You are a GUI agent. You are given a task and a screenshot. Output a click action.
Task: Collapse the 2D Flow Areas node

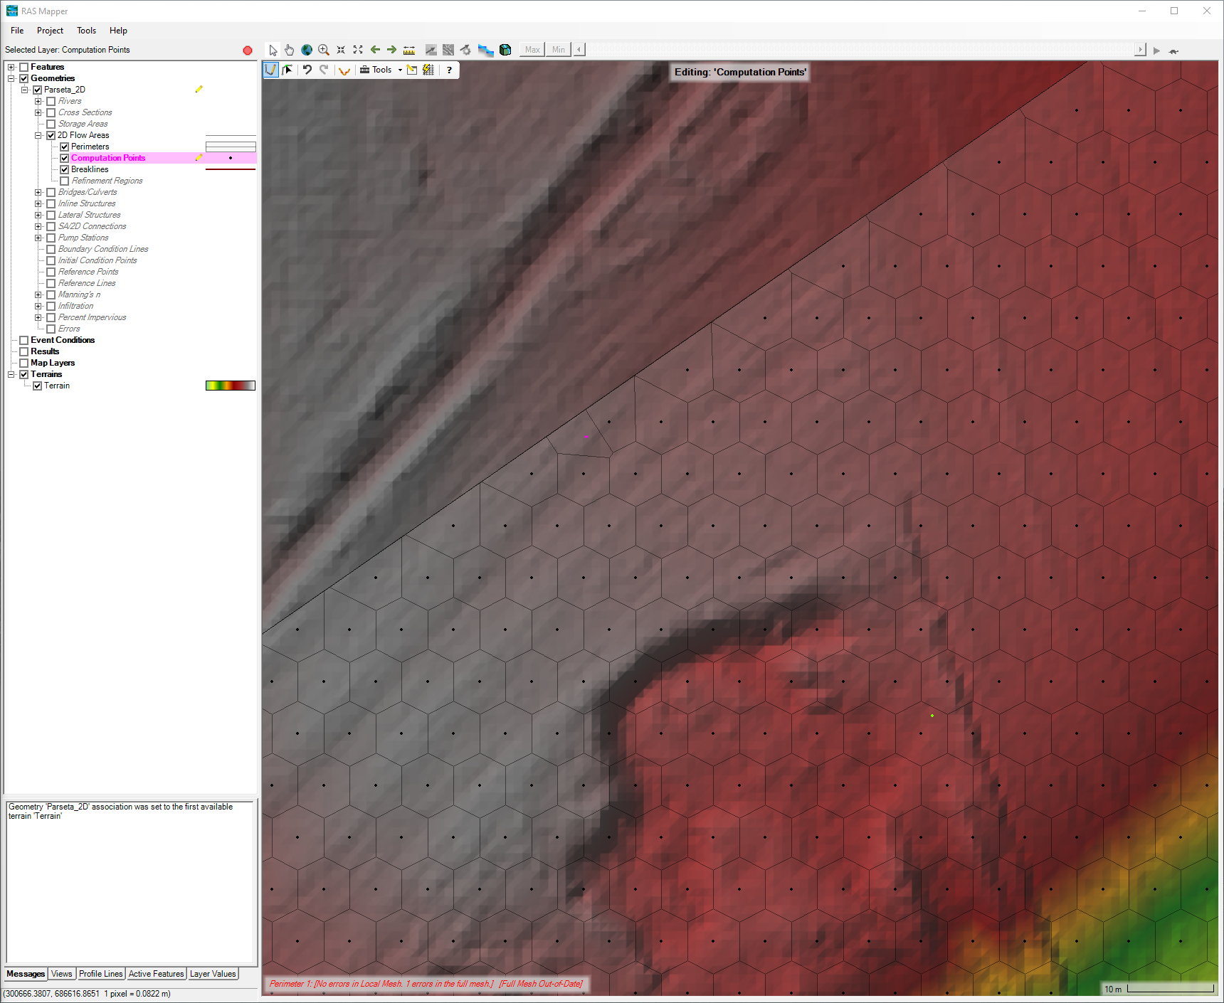pyautogui.click(x=38, y=135)
